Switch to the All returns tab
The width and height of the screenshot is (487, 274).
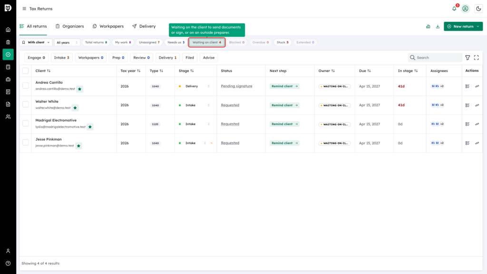(x=33, y=27)
